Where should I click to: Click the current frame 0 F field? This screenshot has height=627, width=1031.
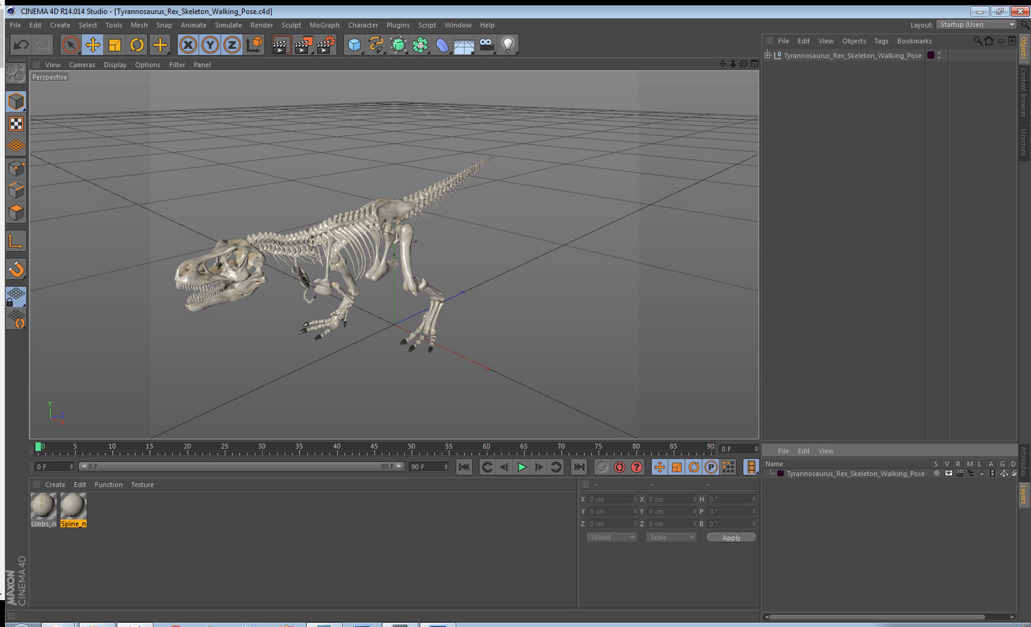tap(54, 467)
